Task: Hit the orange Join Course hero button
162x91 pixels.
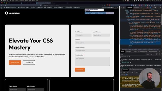Action: (15, 62)
